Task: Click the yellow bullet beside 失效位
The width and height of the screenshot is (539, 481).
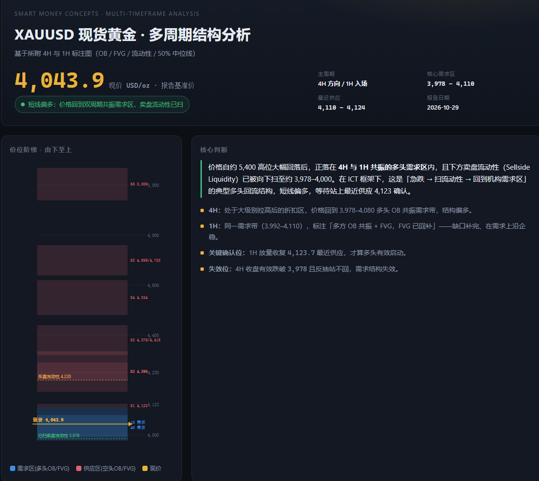Action: coord(202,269)
